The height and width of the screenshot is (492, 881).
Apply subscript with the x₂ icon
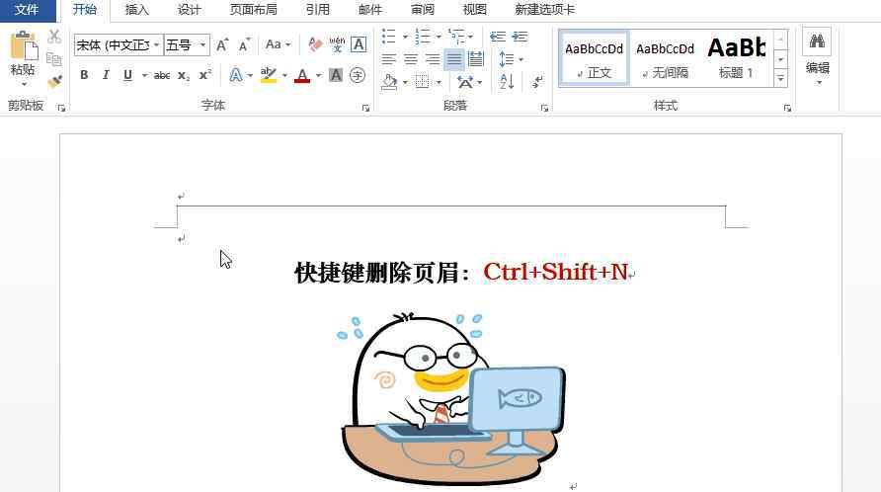tap(184, 75)
